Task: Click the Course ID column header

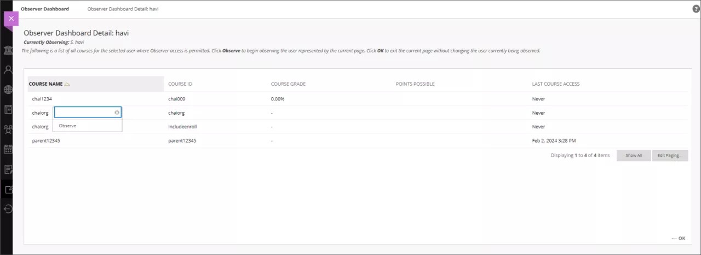Action: point(180,84)
